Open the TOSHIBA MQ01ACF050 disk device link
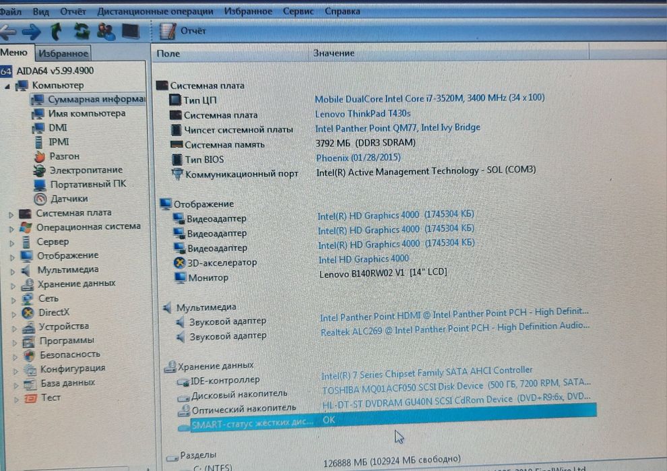This screenshot has width=667, height=471. point(456,387)
